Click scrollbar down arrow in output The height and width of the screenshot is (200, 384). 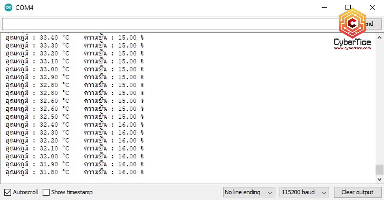(x=379, y=179)
